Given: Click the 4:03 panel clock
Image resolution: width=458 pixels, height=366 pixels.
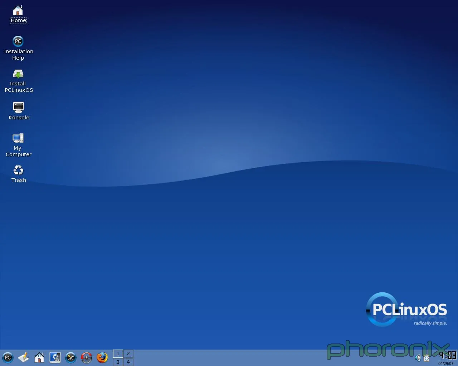Looking at the screenshot, I should pyautogui.click(x=448, y=355).
